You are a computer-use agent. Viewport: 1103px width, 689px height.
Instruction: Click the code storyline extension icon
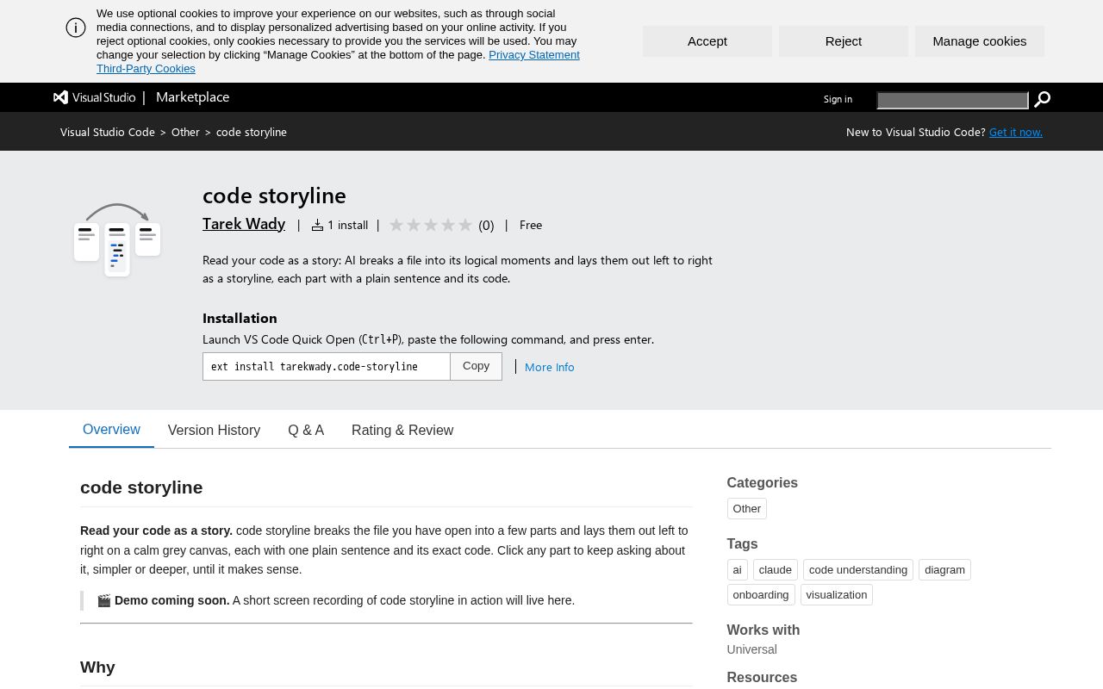(x=117, y=239)
